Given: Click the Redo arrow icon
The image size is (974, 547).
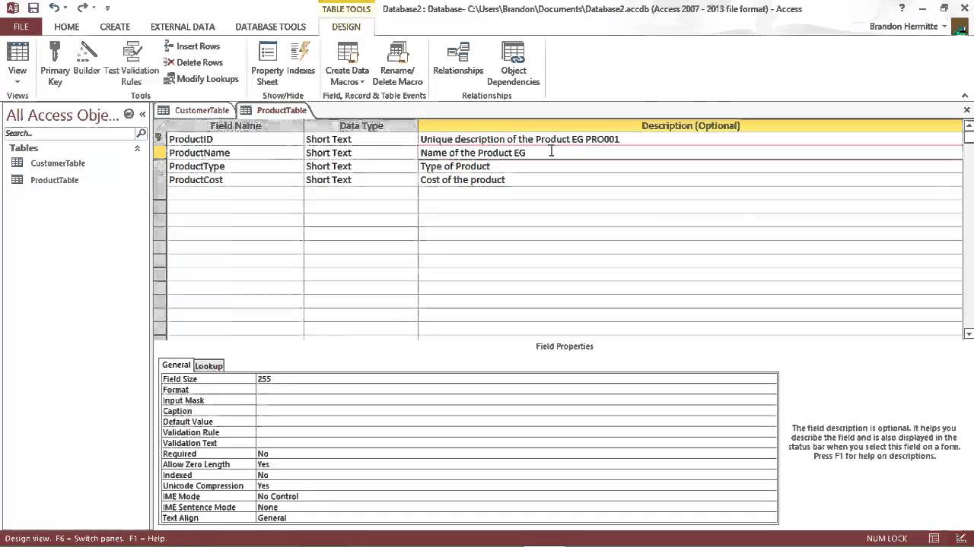Looking at the screenshot, I should click(82, 8).
